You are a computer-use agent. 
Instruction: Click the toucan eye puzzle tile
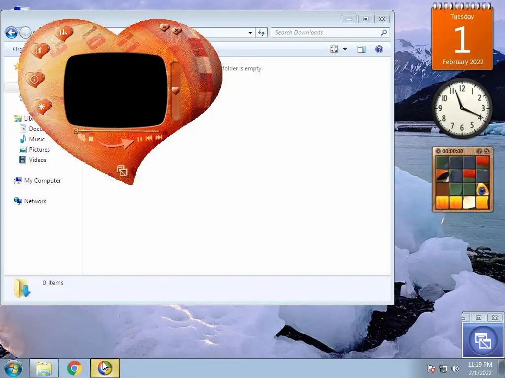[482, 189]
